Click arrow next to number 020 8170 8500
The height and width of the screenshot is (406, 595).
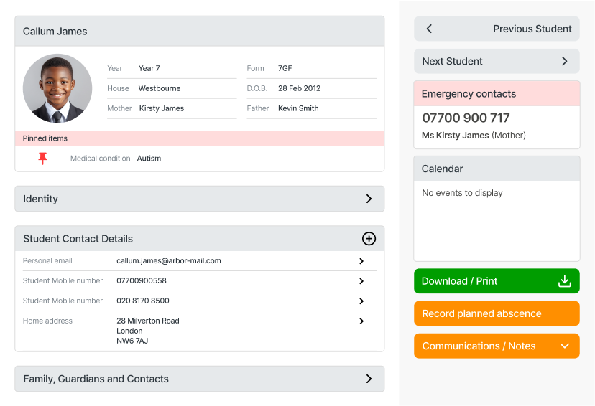361,301
